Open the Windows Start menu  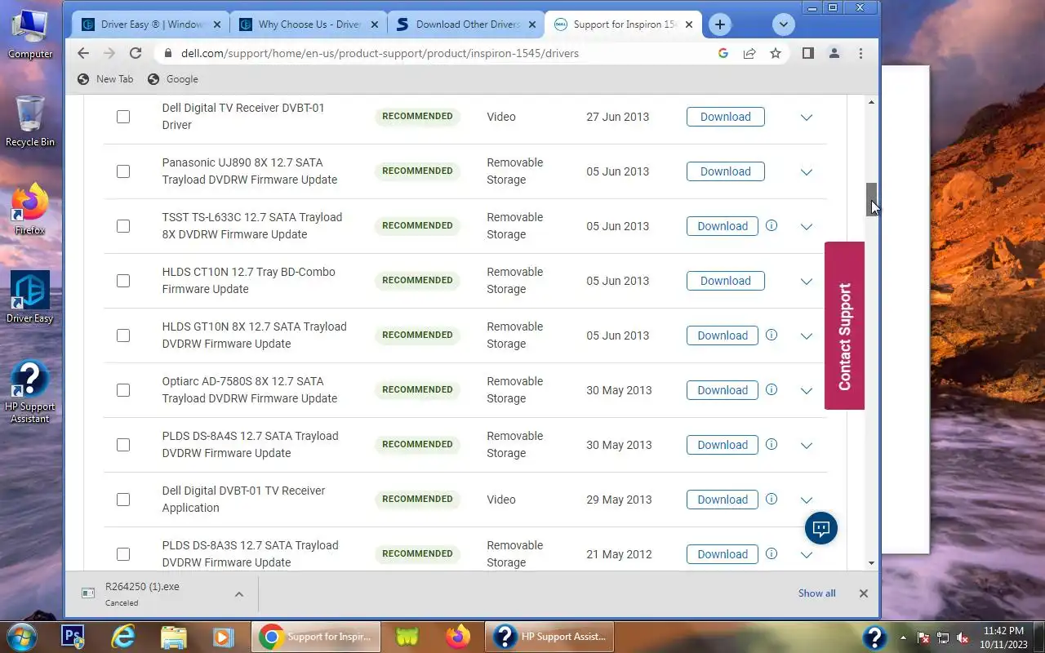21,637
